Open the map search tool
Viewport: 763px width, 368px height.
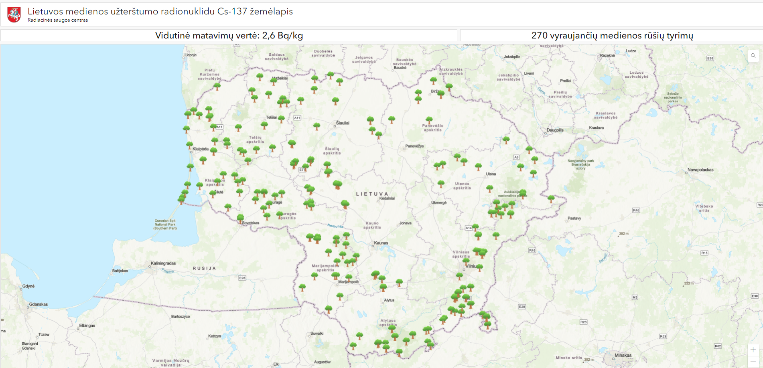[753, 56]
